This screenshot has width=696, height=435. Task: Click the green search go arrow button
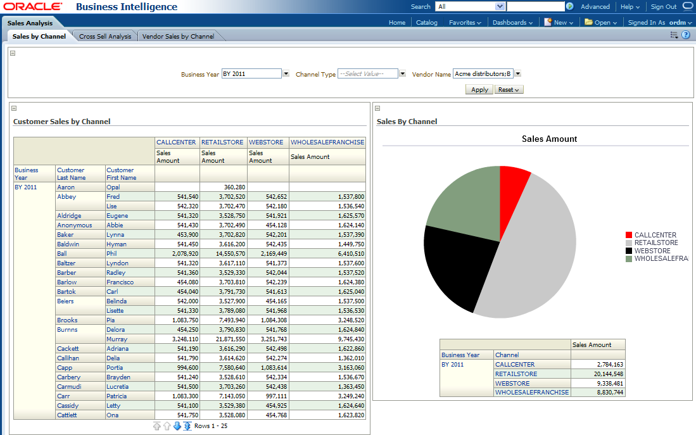pyautogui.click(x=569, y=6)
